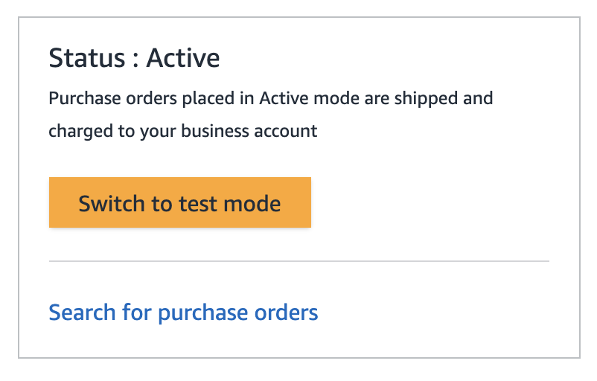This screenshot has width=597, height=381.
Task: Open the Search for purchase orders link
Action: point(183,313)
